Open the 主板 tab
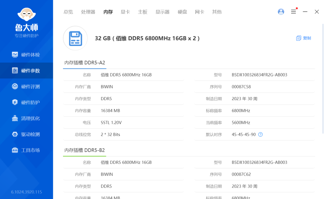Image resolution: width=325 pixels, height=199 pixels. coord(143,12)
